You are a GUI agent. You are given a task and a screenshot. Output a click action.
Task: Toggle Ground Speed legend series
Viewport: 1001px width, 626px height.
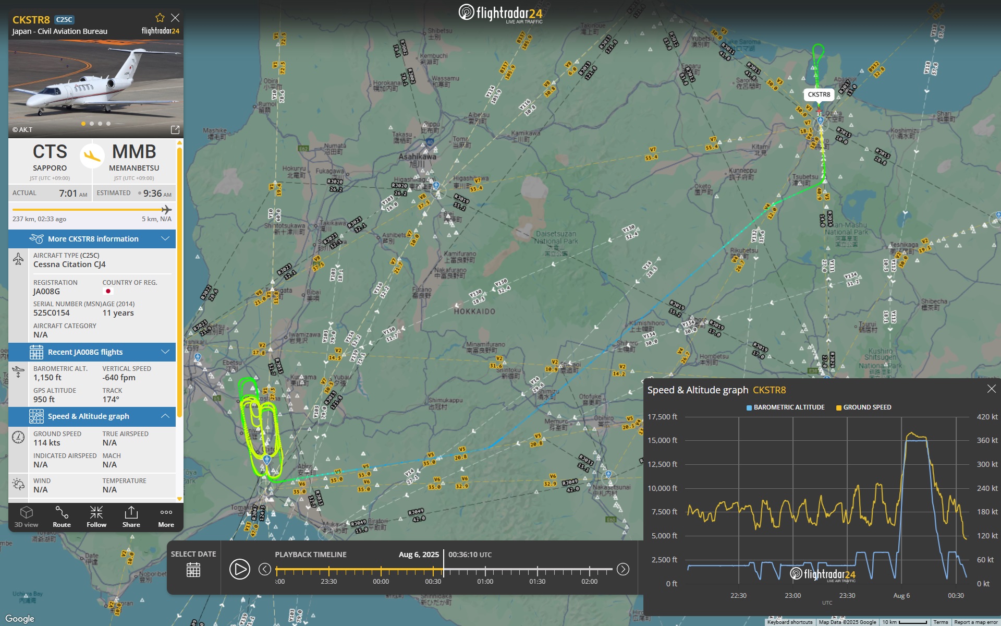[864, 407]
